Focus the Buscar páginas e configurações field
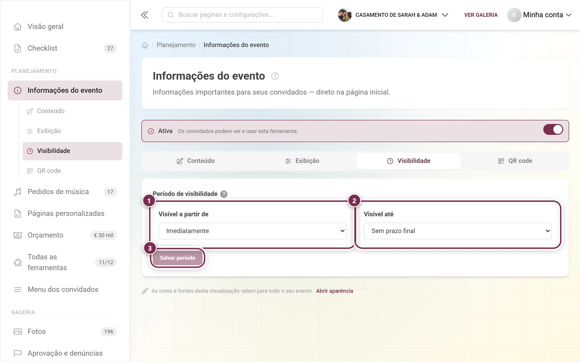 click(242, 15)
